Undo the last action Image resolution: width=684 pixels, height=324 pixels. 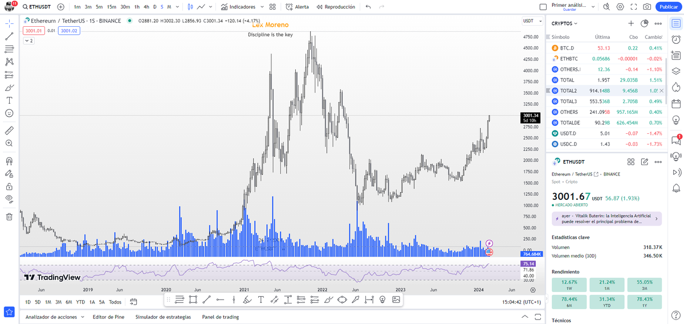[368, 7]
